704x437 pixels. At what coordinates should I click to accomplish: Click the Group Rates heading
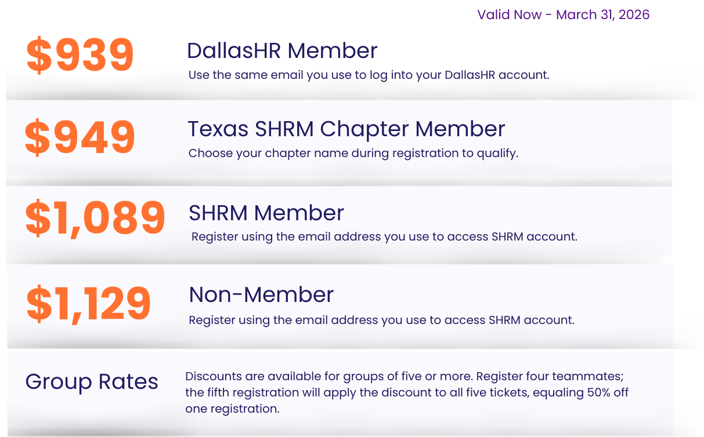[x=92, y=382]
